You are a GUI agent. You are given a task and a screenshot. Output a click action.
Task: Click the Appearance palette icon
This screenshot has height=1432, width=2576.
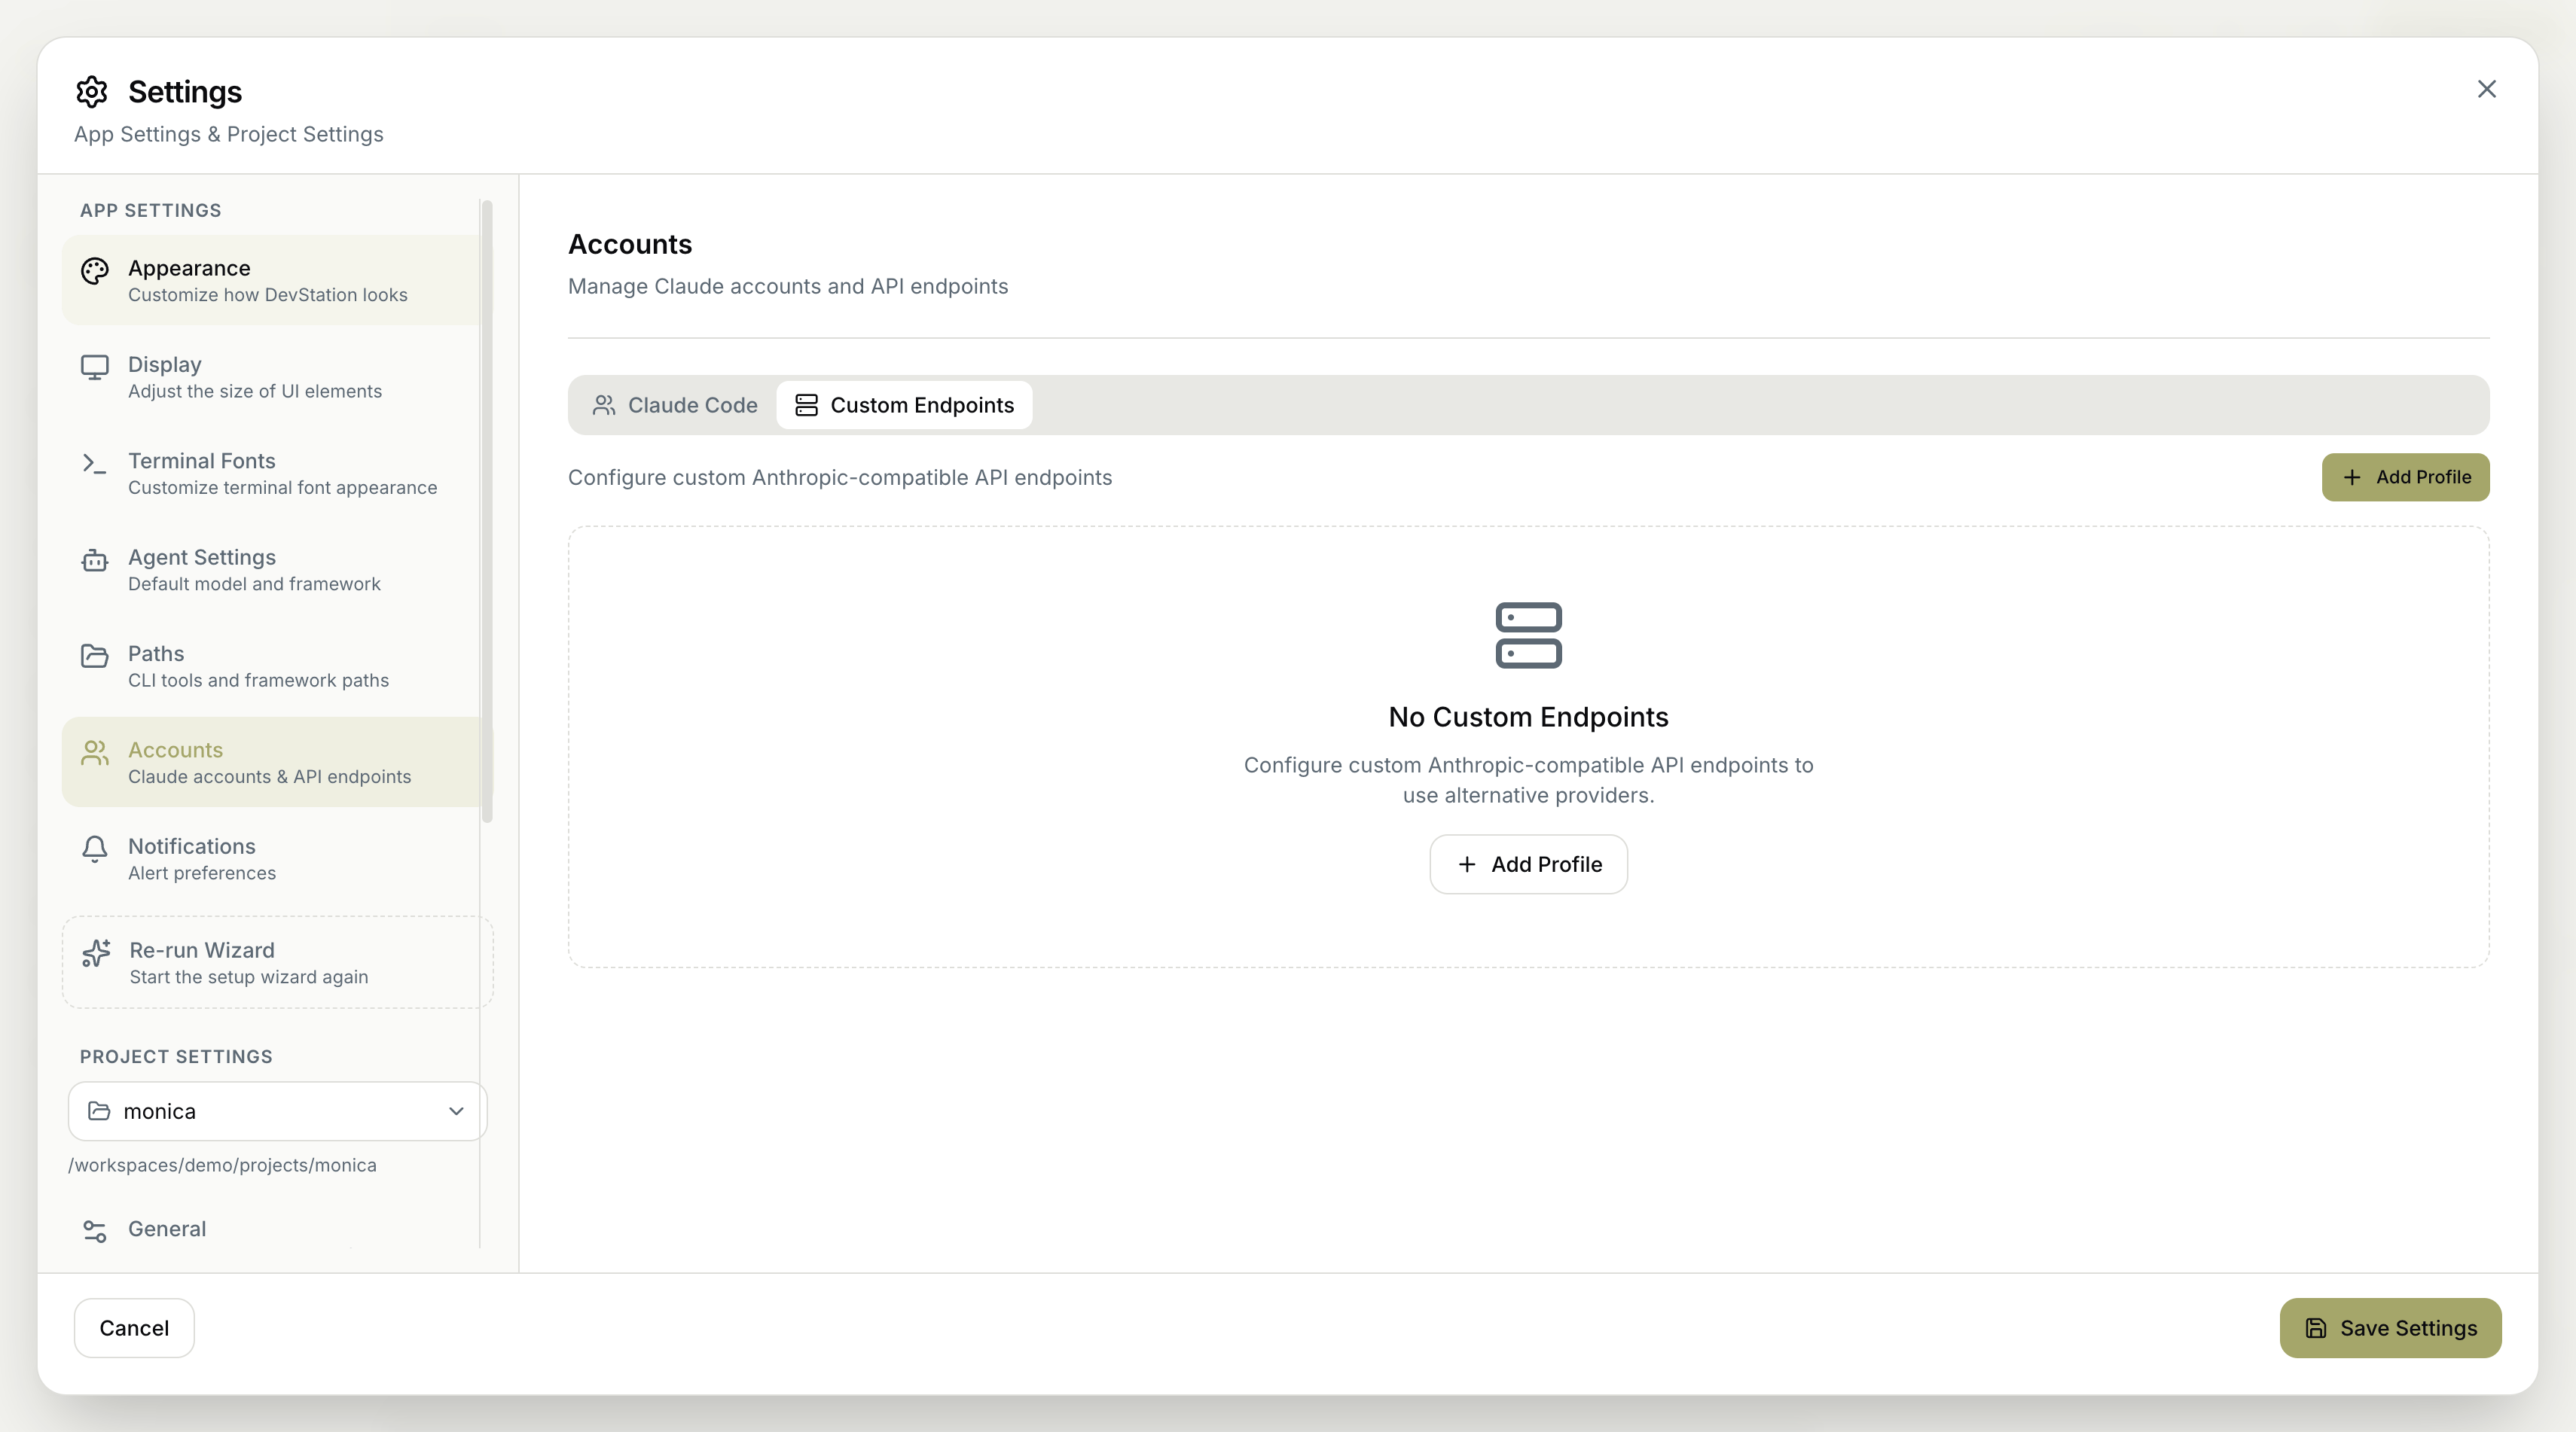click(95, 271)
